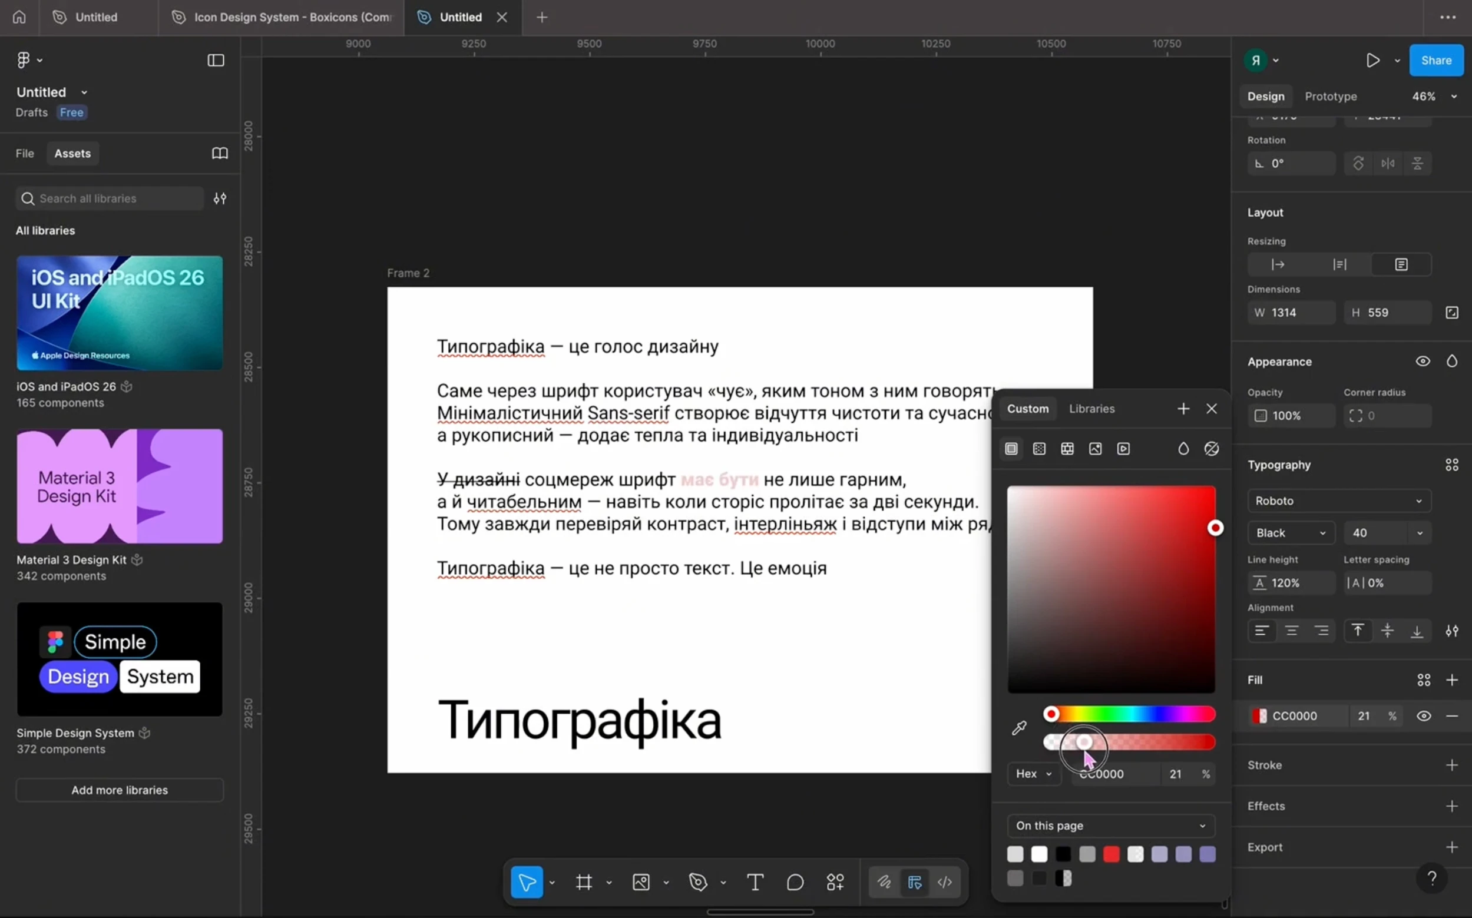Open the user avatar dropdown arrow
The height and width of the screenshot is (918, 1472).
[x=1275, y=60]
